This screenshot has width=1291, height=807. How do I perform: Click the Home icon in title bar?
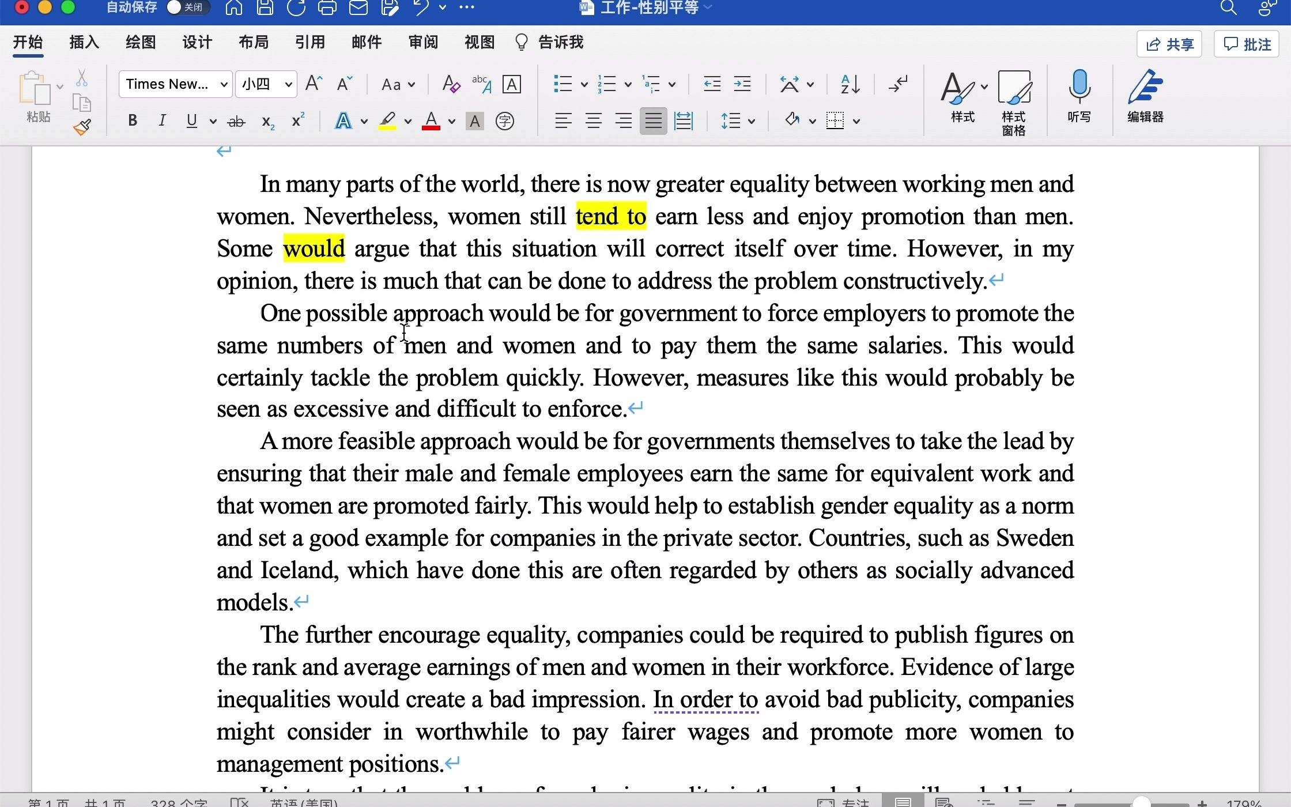click(x=233, y=7)
